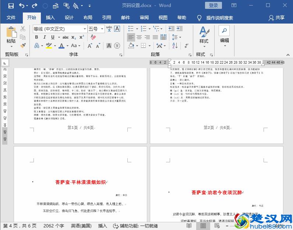Clear all formatting with the eraser icon
Screen dimensions: 293x230
[x=93, y=37]
